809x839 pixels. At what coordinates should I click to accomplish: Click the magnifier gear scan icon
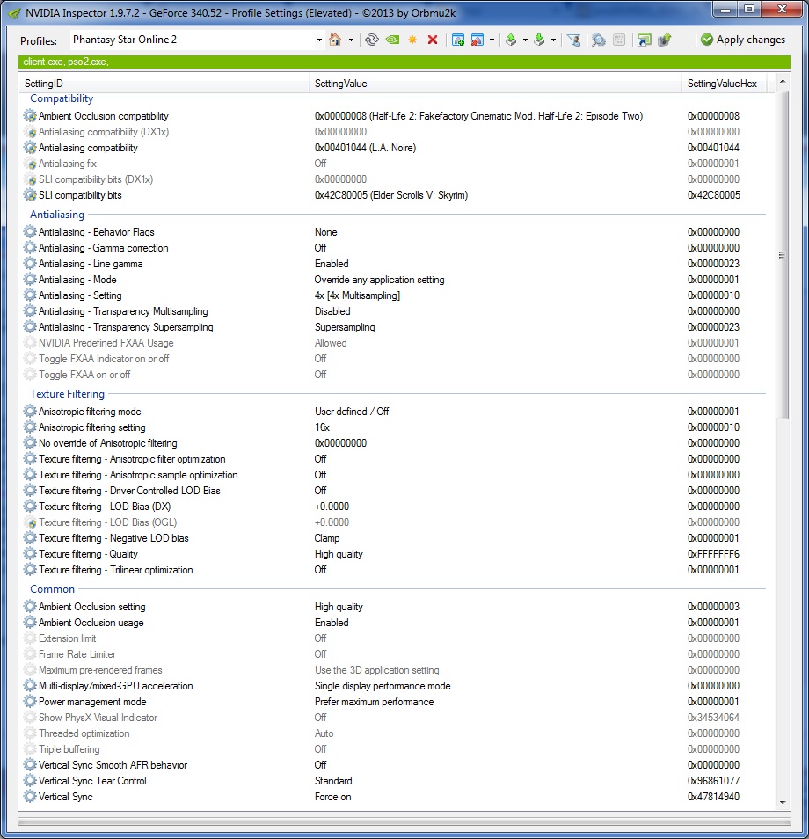click(599, 40)
